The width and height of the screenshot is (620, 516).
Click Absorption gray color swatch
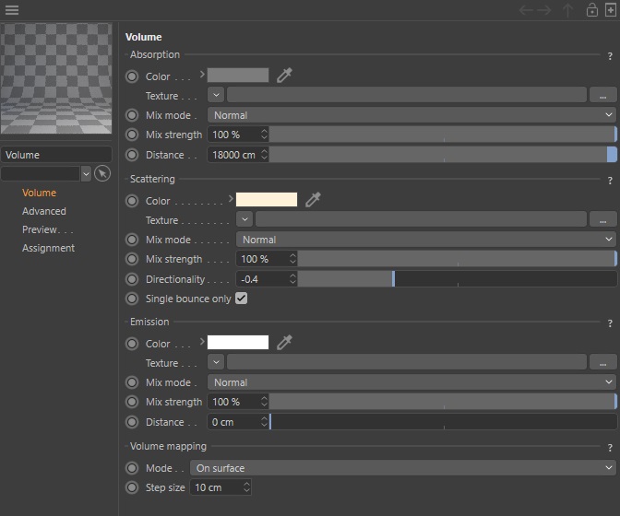(238, 75)
